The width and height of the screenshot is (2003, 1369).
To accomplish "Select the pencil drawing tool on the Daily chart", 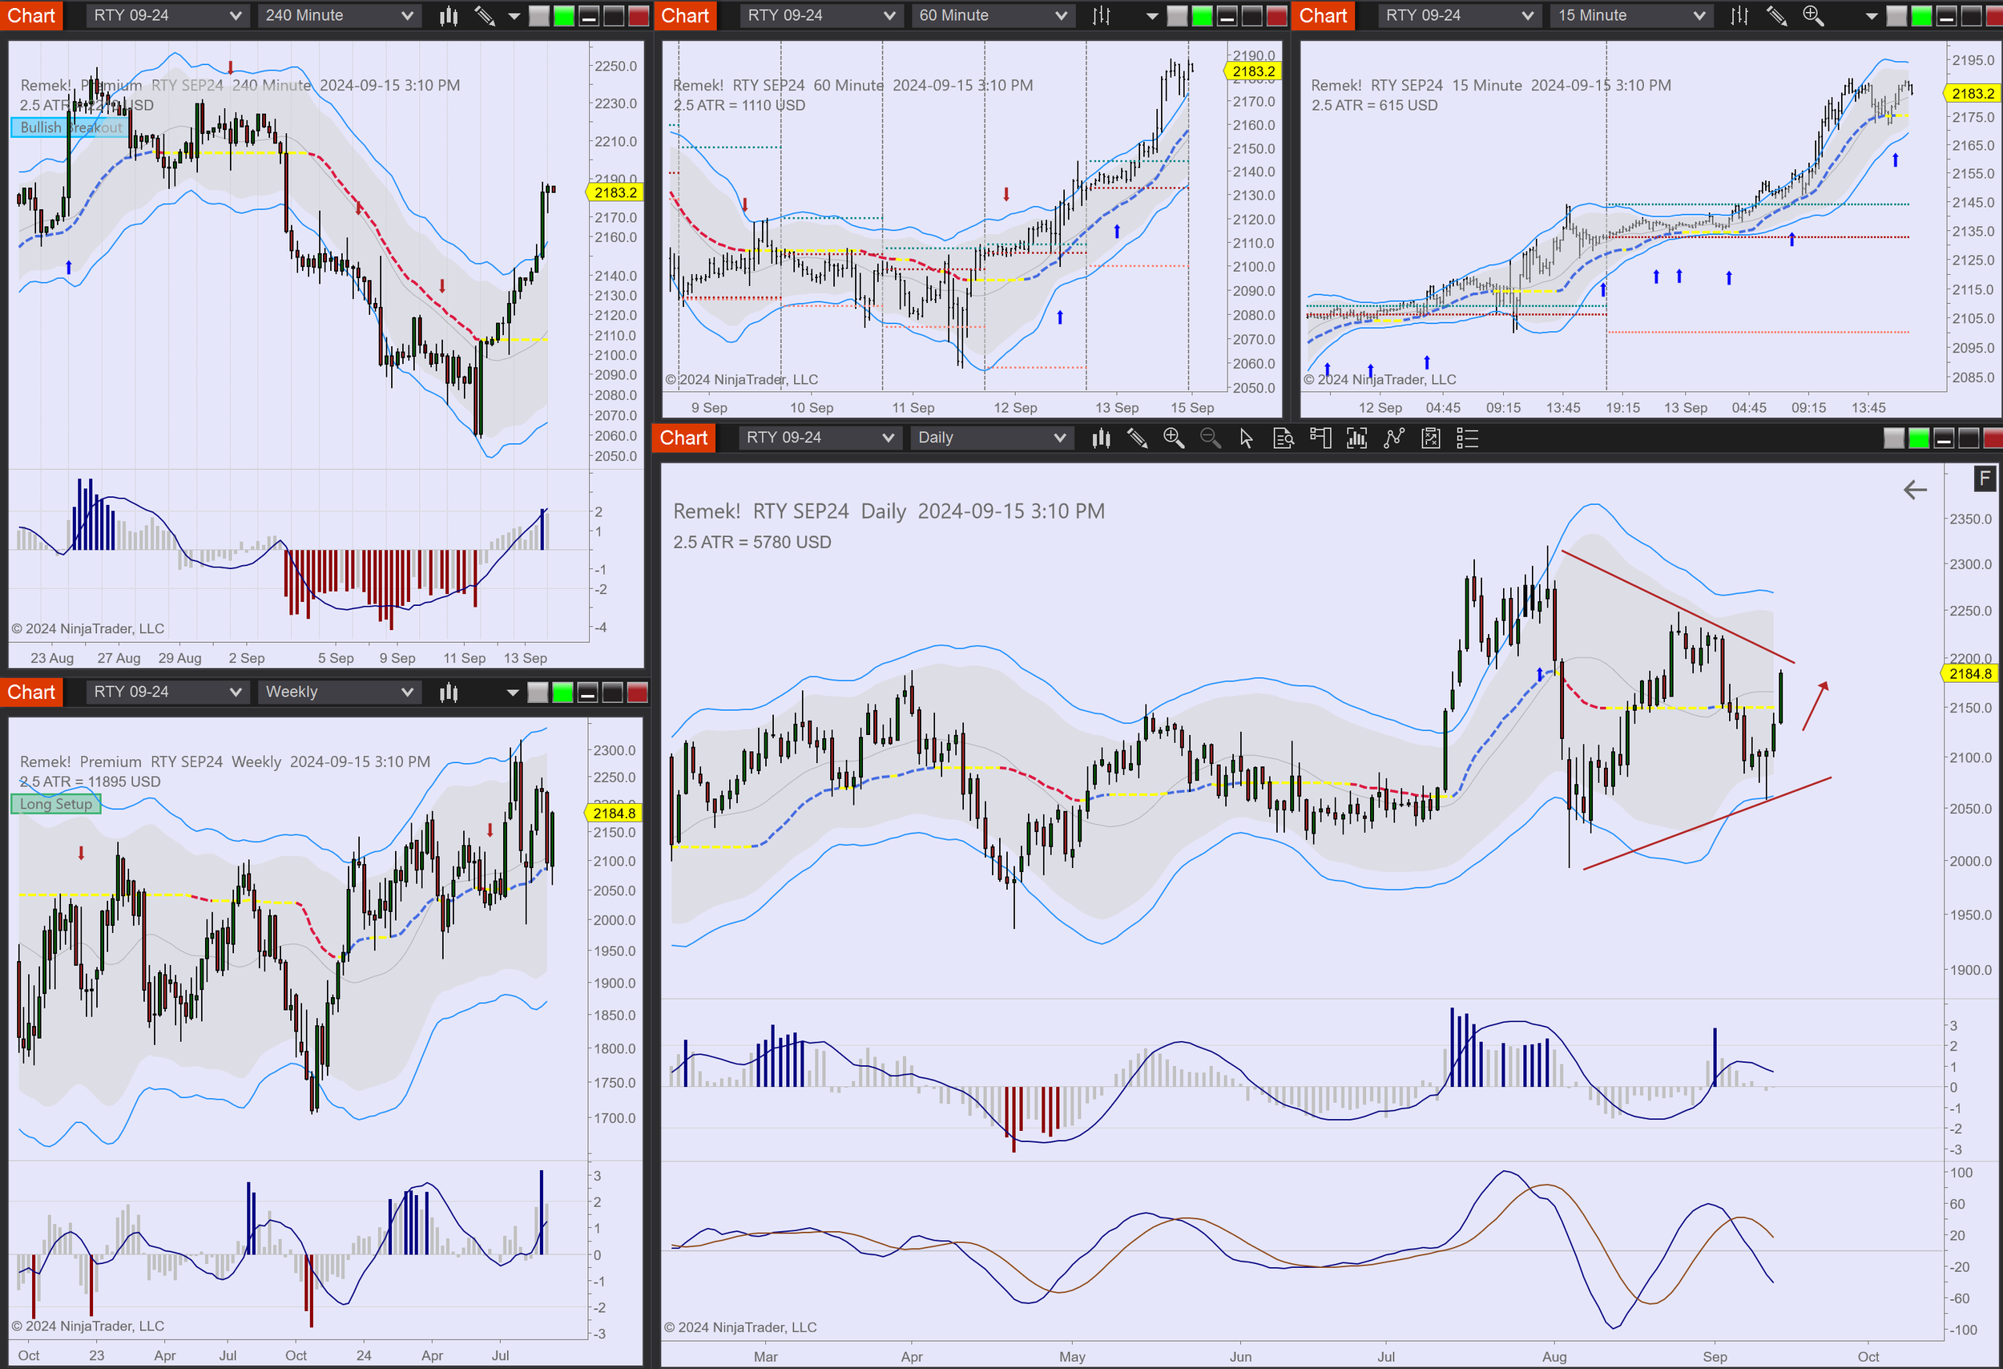I will pyautogui.click(x=1138, y=438).
